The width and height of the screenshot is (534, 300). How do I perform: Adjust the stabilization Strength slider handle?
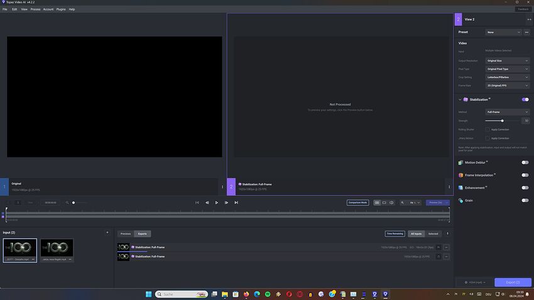point(503,121)
